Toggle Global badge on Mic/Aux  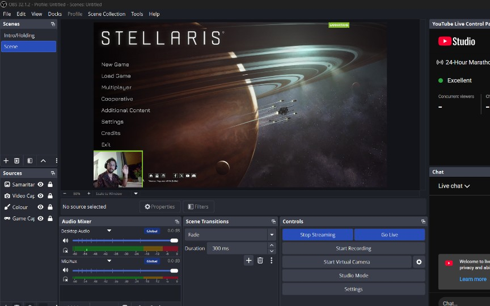[152, 261]
